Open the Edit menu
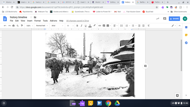190x107 pixels. [17, 21]
